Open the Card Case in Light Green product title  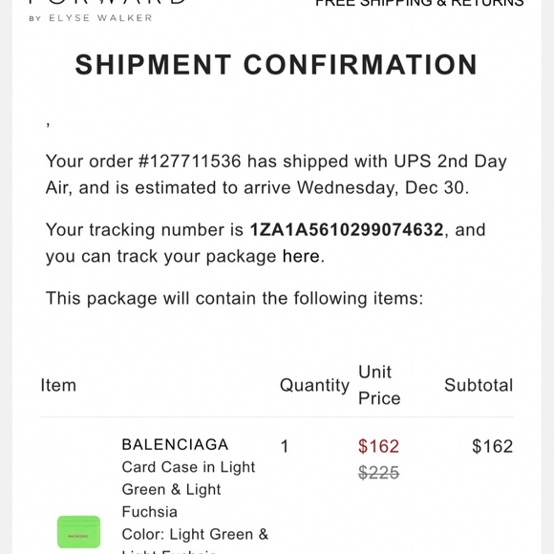[188, 489]
